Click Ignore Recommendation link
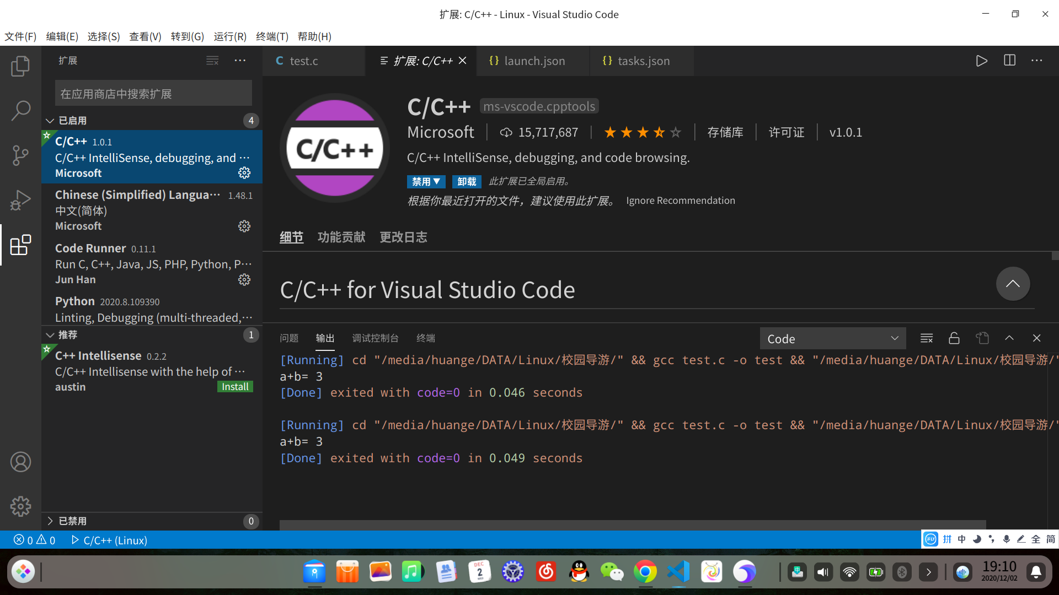The height and width of the screenshot is (595, 1059). coord(681,201)
